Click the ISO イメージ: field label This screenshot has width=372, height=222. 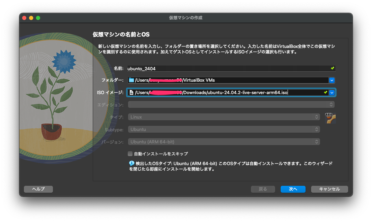click(110, 92)
